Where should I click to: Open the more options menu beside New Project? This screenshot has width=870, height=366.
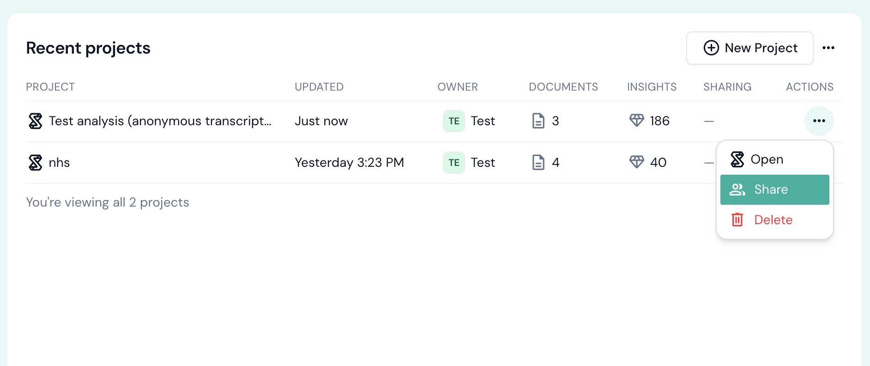[x=828, y=48]
